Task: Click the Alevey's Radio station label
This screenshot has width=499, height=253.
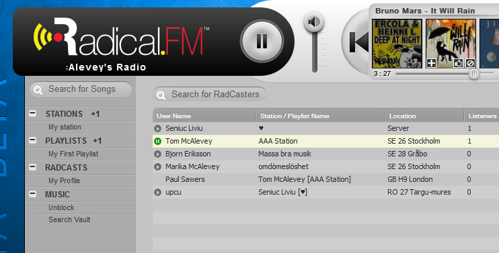Action: (106, 67)
